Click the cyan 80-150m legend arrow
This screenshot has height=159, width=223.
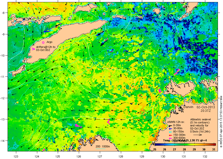click(170, 132)
